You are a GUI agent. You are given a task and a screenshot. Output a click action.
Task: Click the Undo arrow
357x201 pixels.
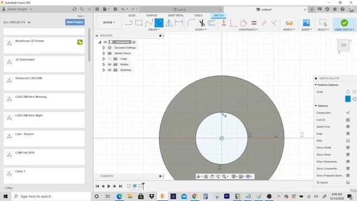click(x=123, y=9)
